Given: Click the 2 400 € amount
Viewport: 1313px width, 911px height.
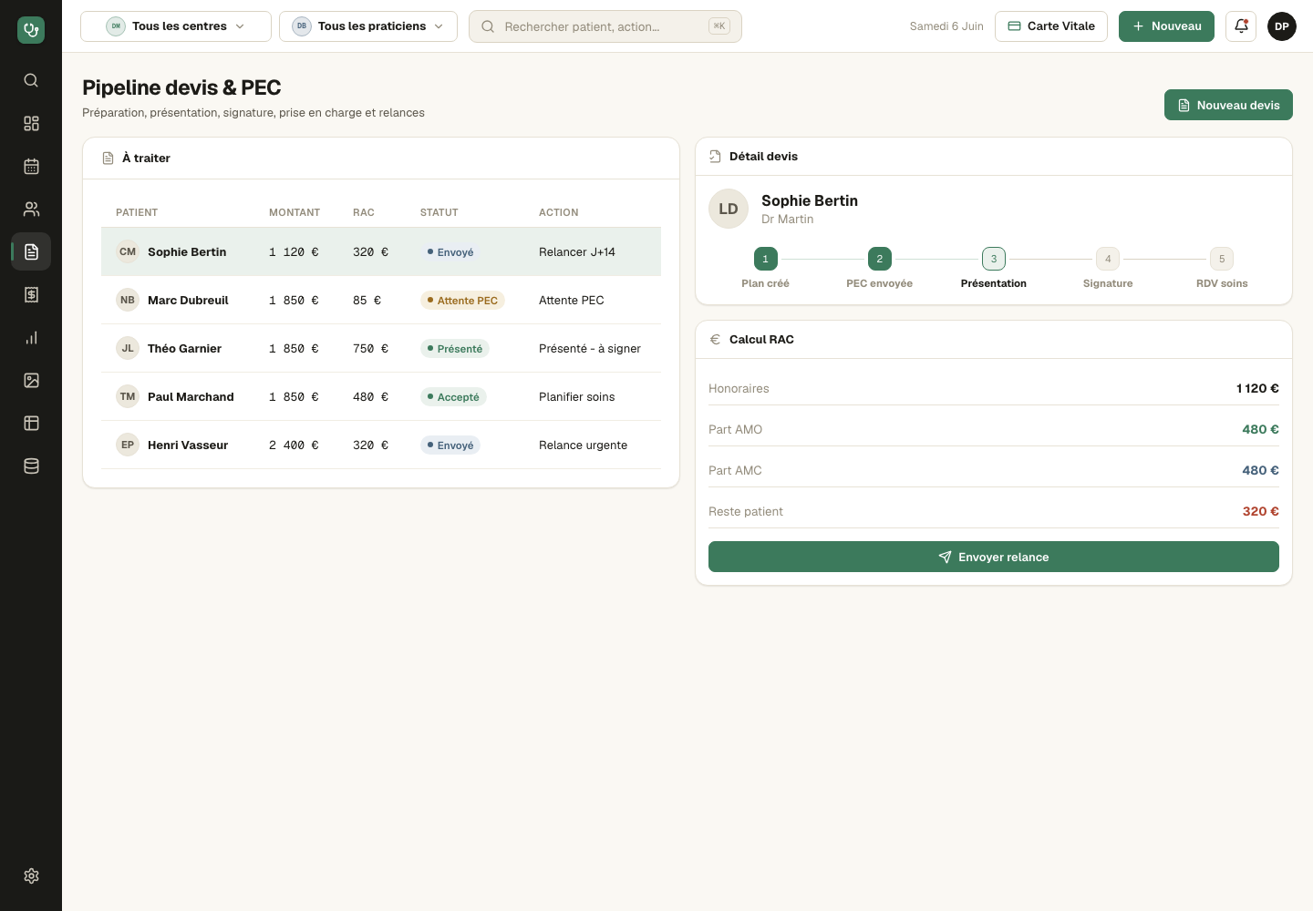Looking at the screenshot, I should point(294,445).
